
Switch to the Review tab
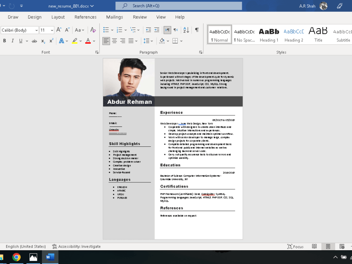140,17
